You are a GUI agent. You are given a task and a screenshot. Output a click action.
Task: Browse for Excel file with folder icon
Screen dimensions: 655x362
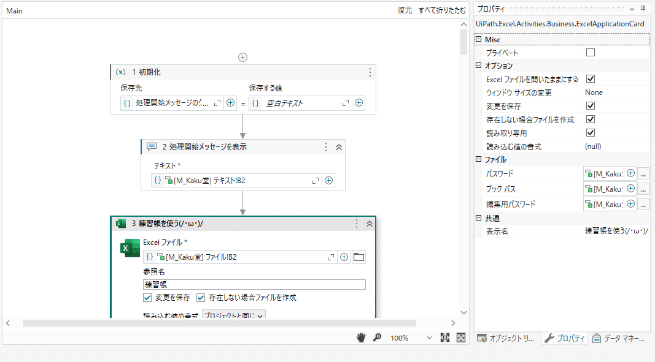[359, 257]
